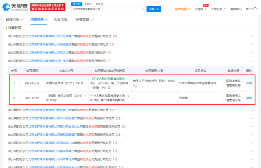Viewport: 261px width, 168px height.
Task: Open the 回龙观二店 branch company link
Action: 51,143
